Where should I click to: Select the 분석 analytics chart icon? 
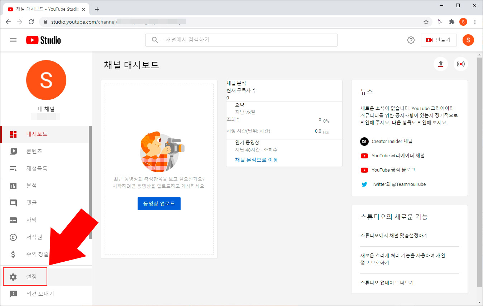(13, 186)
